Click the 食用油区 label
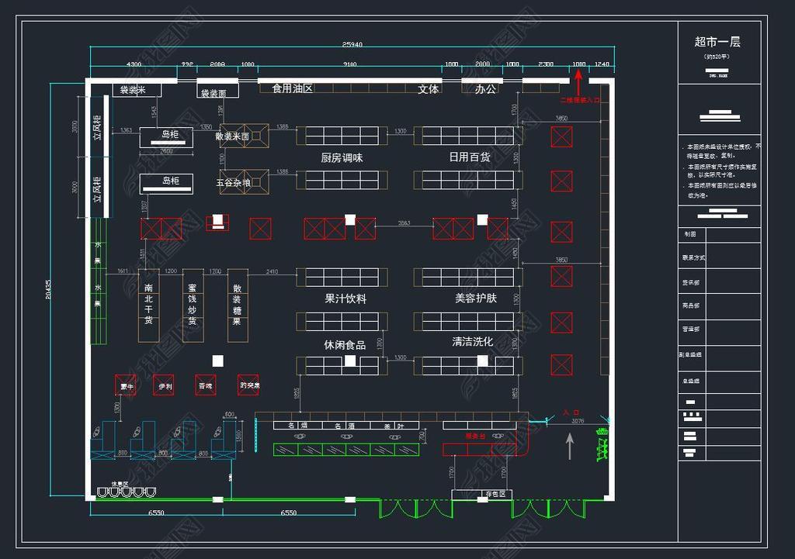This screenshot has width=795, height=559. 293,88
